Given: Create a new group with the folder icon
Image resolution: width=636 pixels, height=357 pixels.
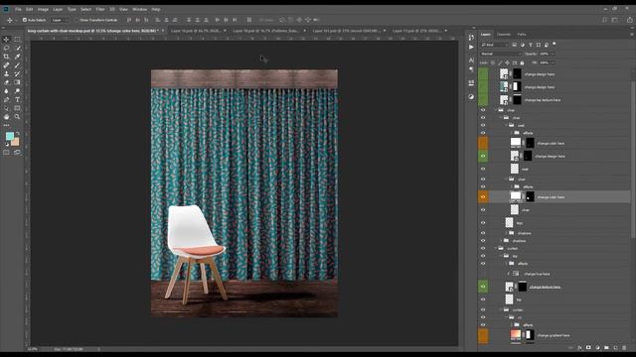Looking at the screenshot, I should coord(606,348).
